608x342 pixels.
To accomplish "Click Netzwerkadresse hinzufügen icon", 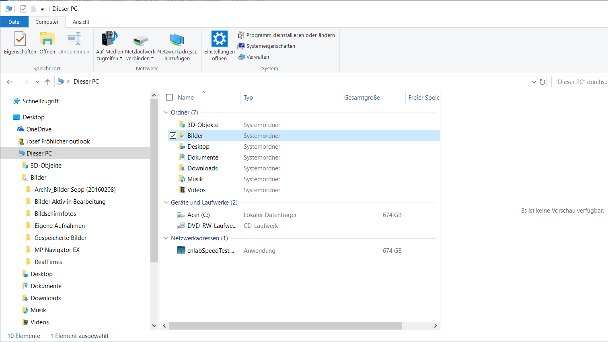I will click(x=177, y=39).
